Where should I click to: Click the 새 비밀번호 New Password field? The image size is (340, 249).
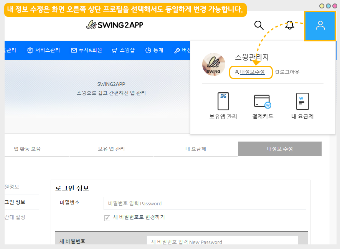click(222, 242)
